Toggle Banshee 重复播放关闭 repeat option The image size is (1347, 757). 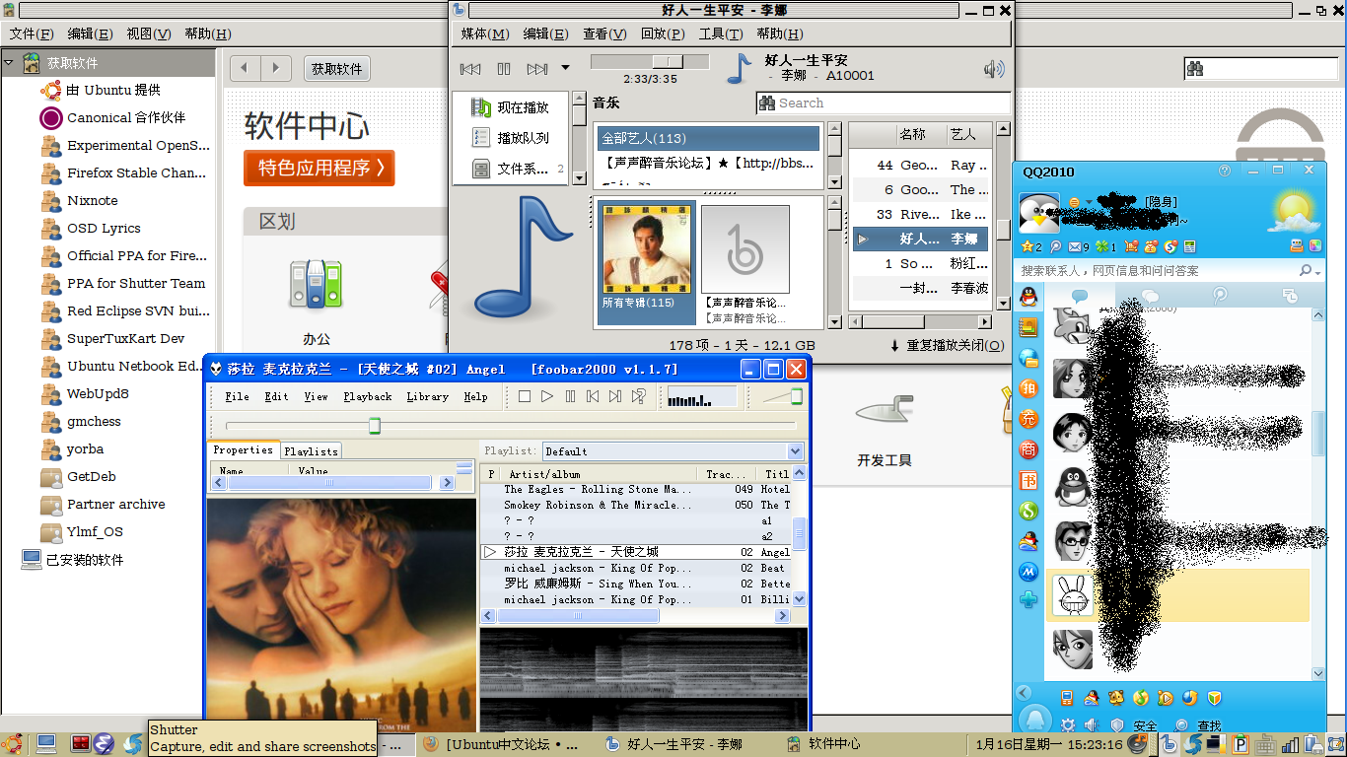click(x=947, y=345)
